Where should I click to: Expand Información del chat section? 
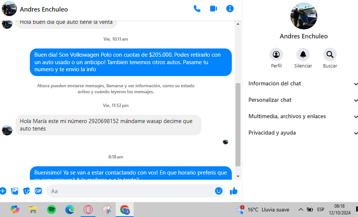[302, 84]
